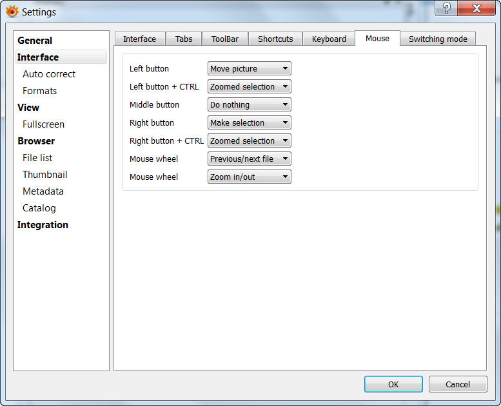Open the Middle button action dropdown
Viewport: 501px width, 406px height.
coord(250,105)
